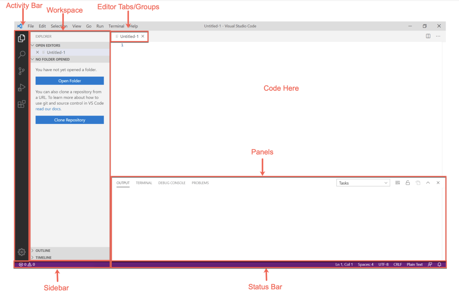Open the Source Control view icon

click(21, 71)
